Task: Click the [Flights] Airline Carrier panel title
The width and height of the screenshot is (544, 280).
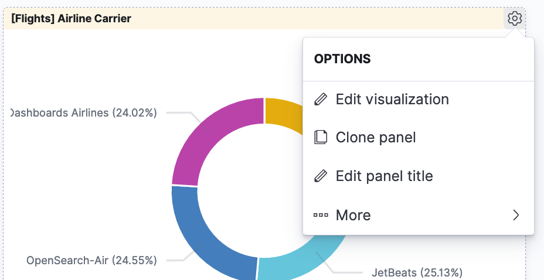Action: tap(71, 18)
